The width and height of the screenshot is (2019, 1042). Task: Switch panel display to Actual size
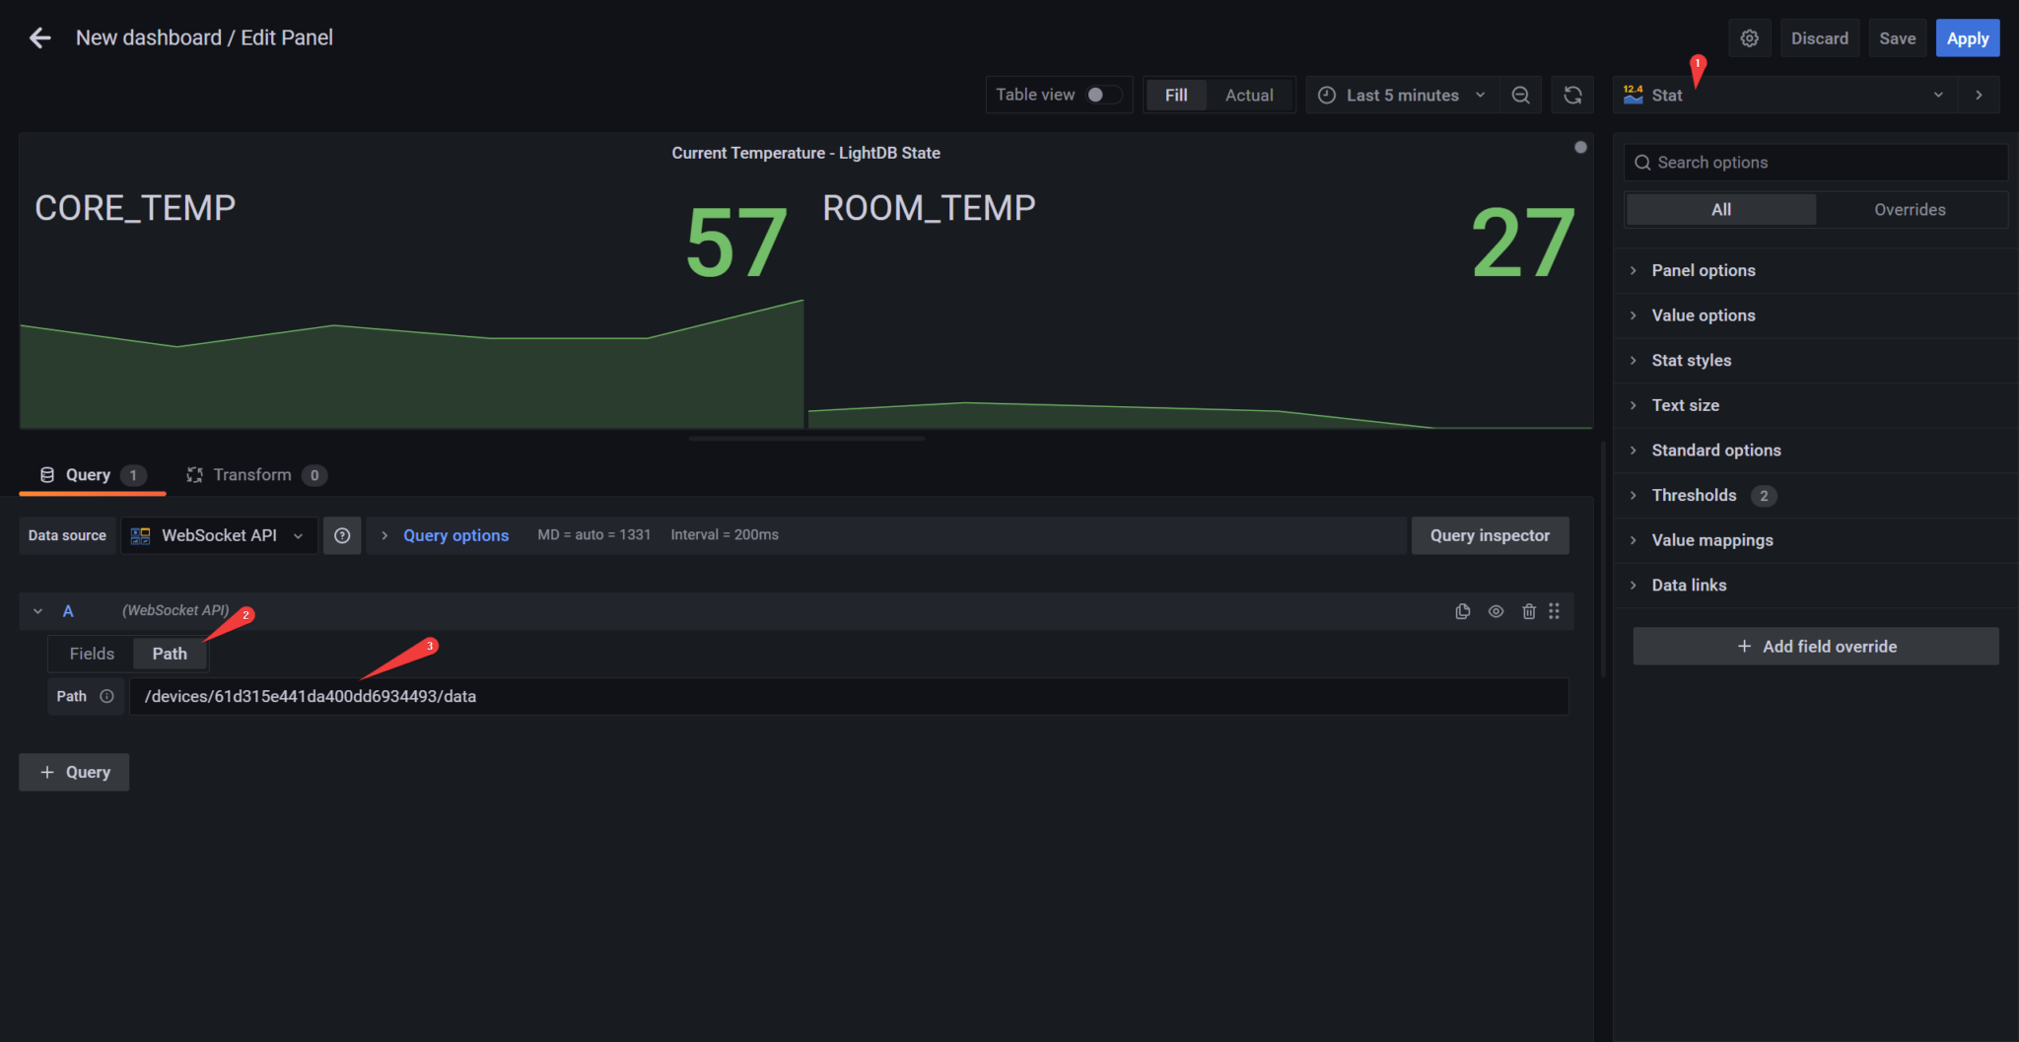click(x=1248, y=95)
